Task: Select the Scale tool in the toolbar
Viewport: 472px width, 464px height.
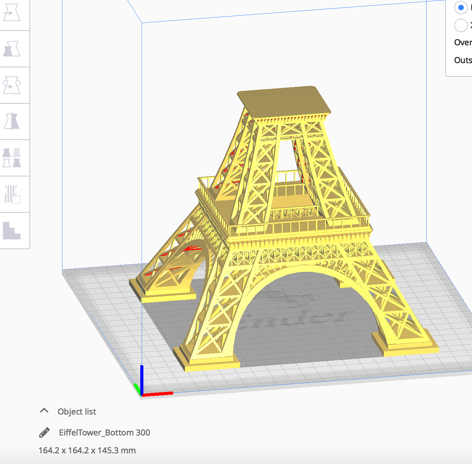Action: 11,49
